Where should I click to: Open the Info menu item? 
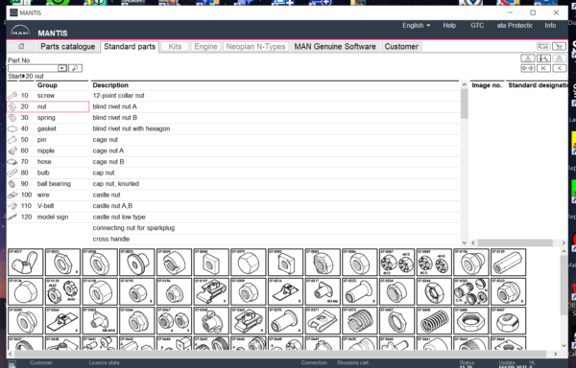pos(550,25)
